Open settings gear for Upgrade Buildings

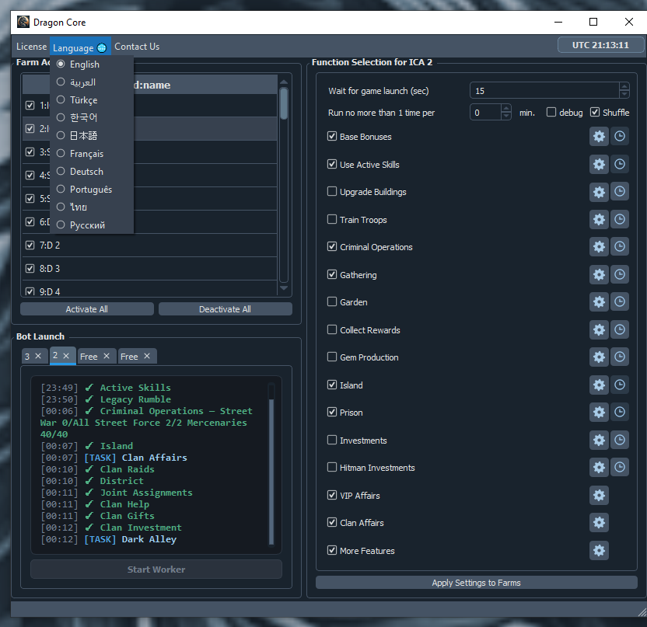coord(599,192)
